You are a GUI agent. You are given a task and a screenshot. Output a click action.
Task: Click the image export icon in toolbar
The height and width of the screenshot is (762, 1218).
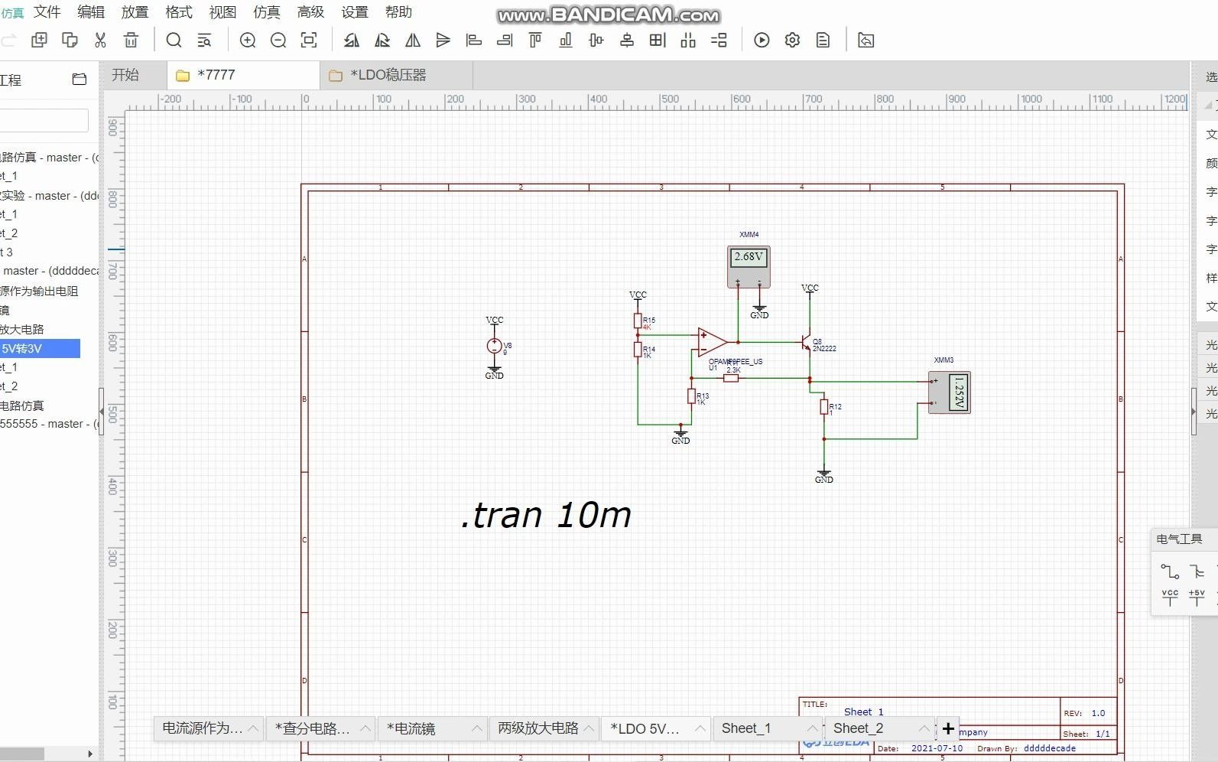pos(866,40)
